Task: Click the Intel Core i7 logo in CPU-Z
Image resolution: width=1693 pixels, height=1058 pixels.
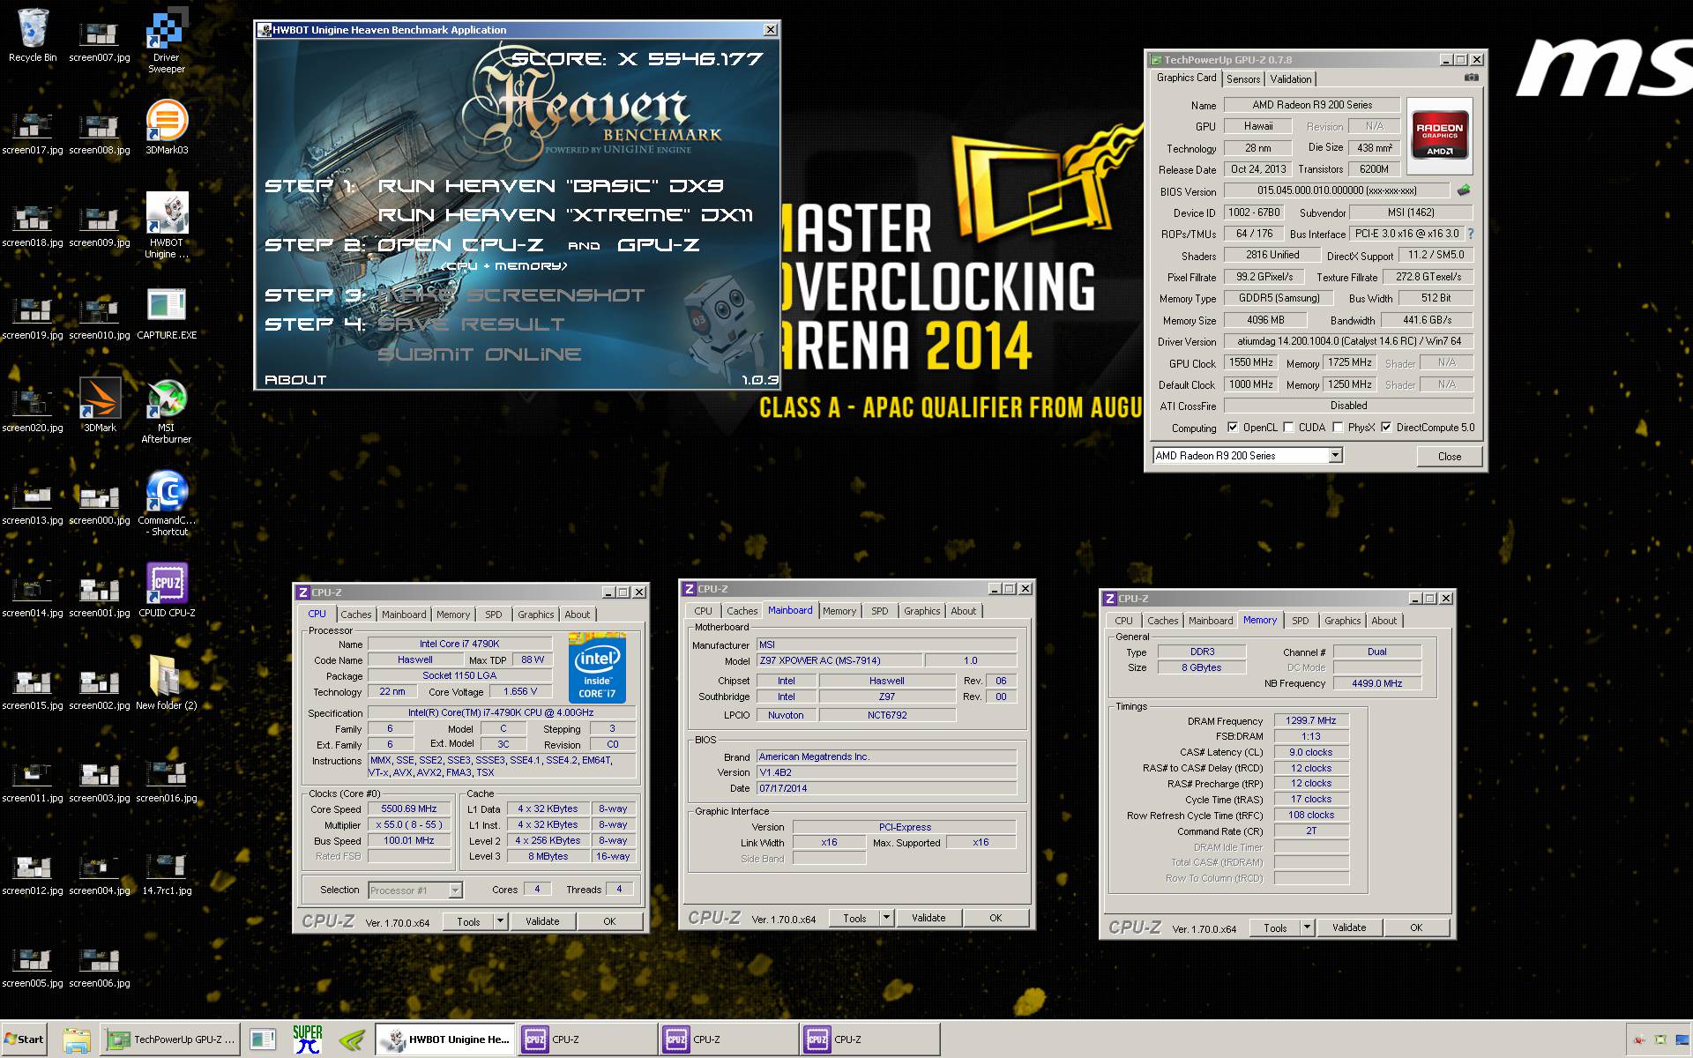Action: point(597,668)
